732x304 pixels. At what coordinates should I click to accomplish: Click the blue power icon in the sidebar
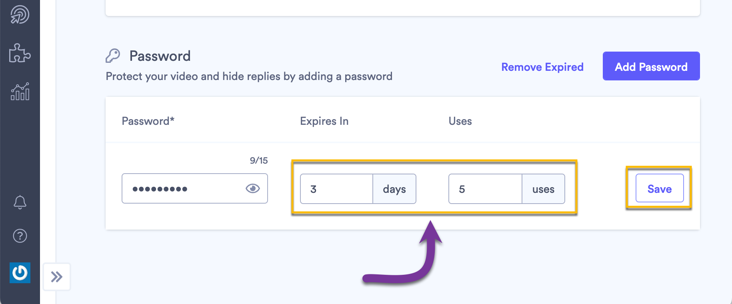point(20,273)
